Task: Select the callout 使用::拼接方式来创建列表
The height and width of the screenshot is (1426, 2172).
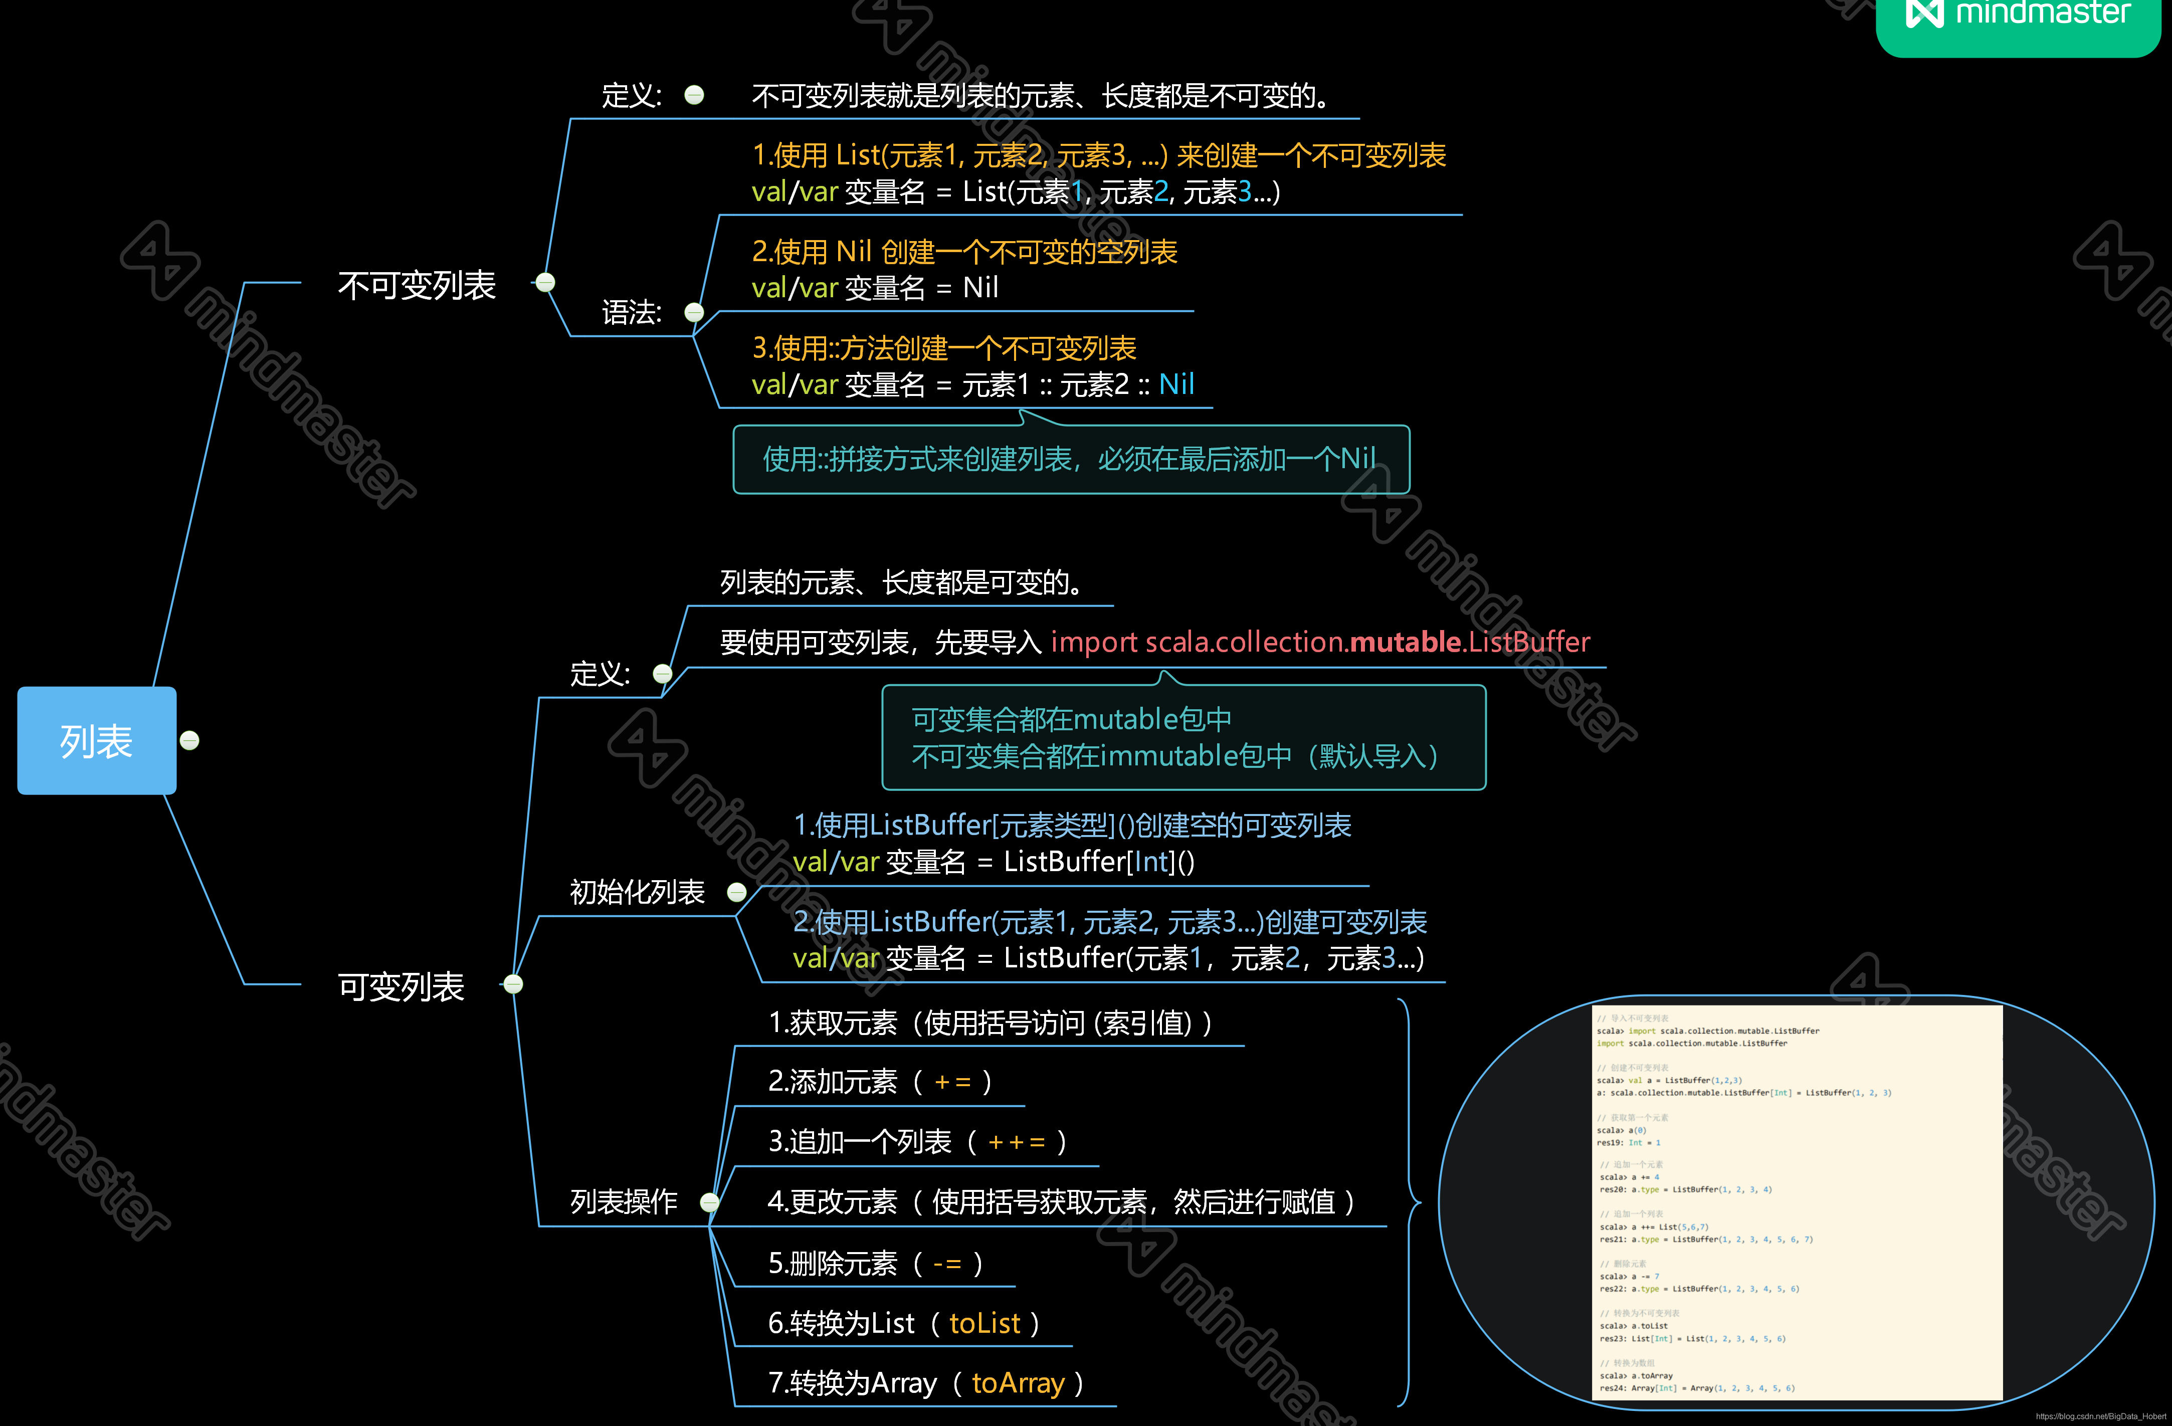Action: coord(1071,459)
